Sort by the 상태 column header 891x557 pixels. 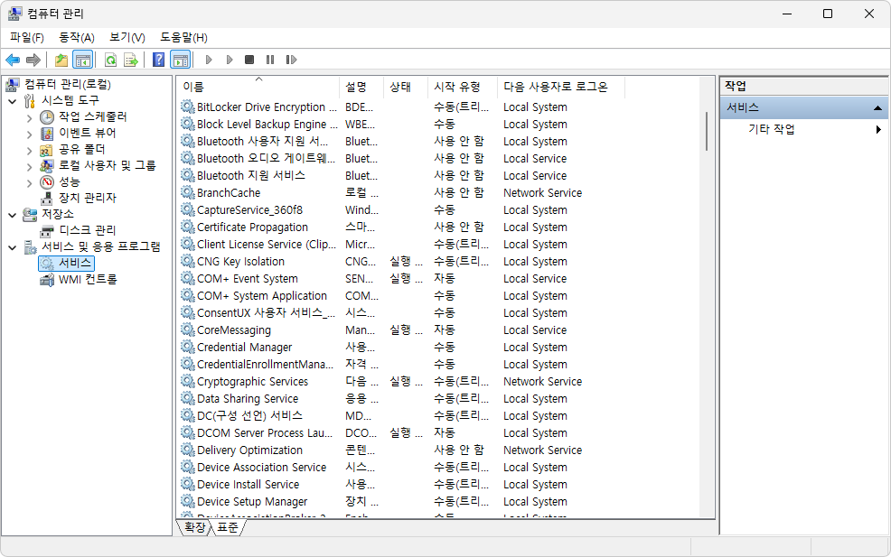(x=406, y=87)
